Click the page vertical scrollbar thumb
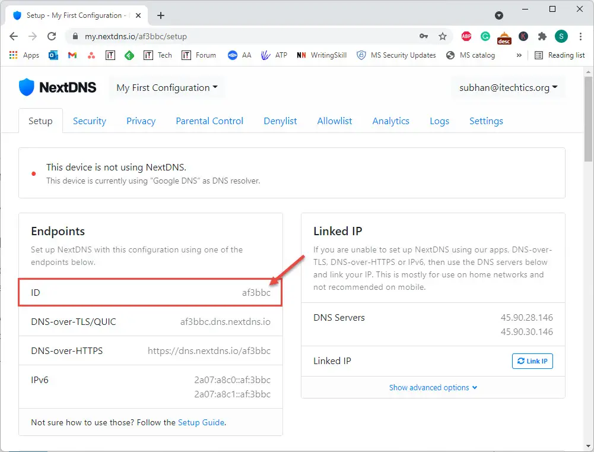This screenshot has width=594, height=452. (588, 119)
